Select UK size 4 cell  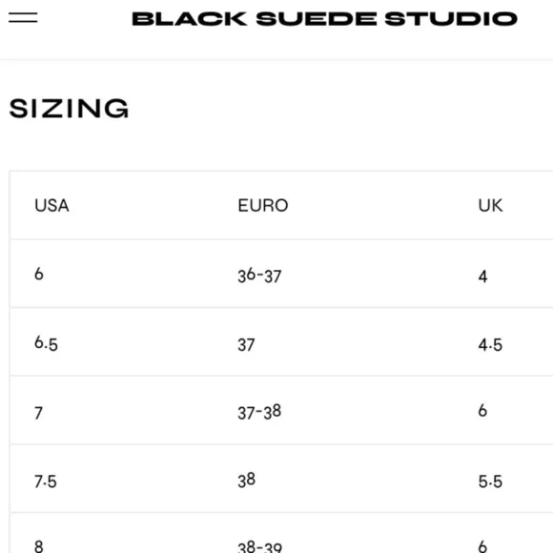pos(482,276)
